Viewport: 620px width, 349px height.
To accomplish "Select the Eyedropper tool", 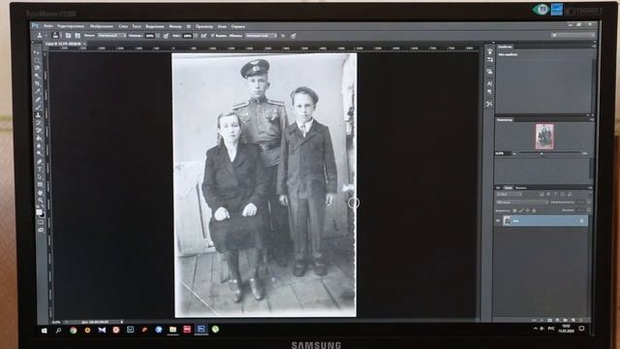I will tap(38, 91).
